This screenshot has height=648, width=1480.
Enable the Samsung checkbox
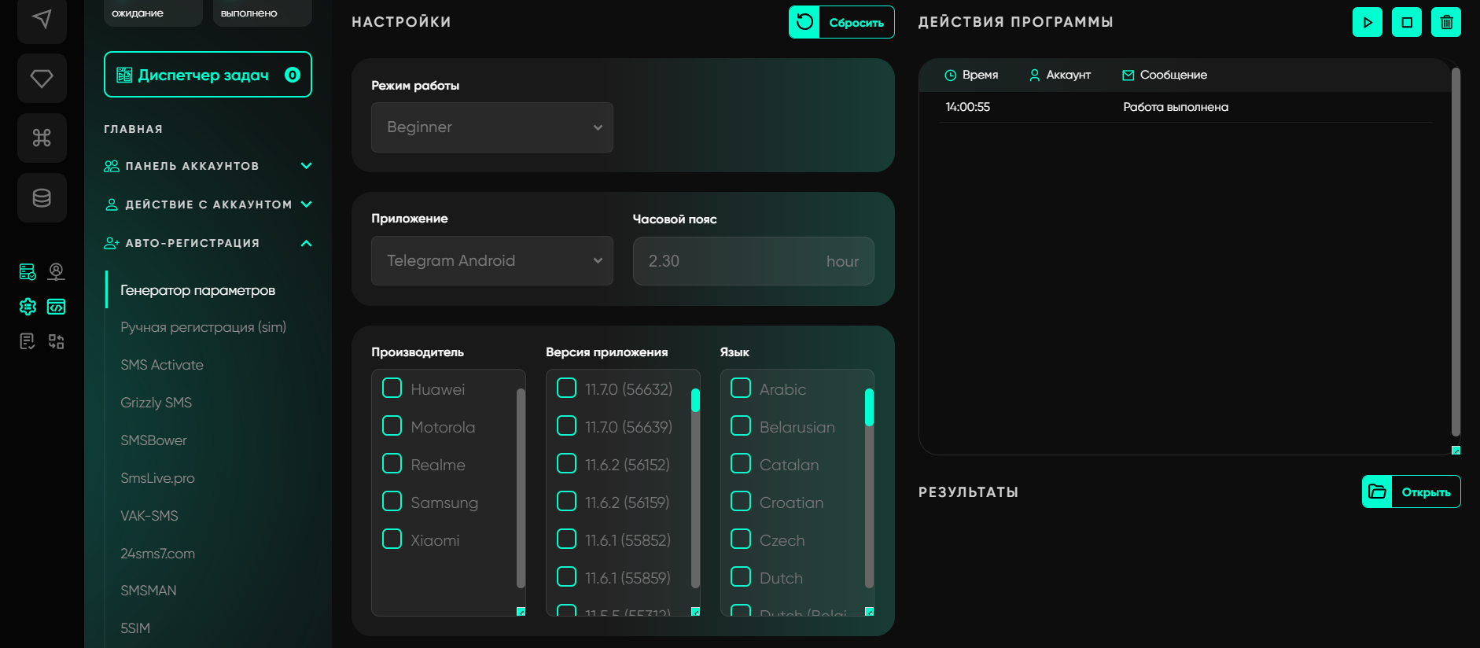click(x=392, y=502)
